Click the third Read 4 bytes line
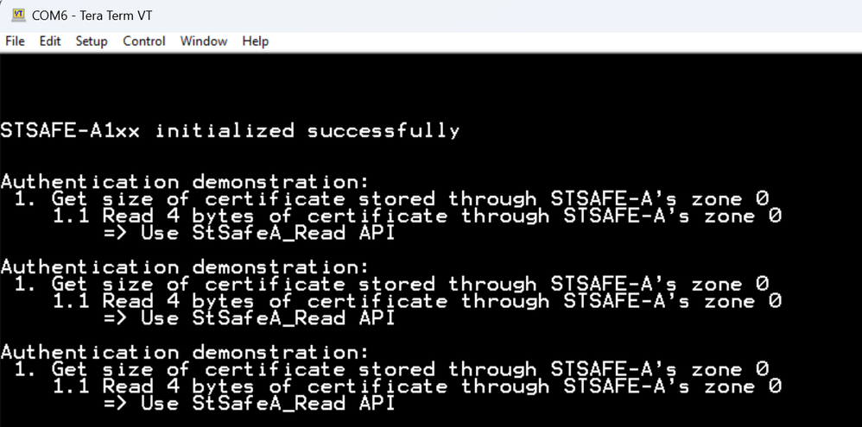The width and height of the screenshot is (862, 427). [417, 387]
